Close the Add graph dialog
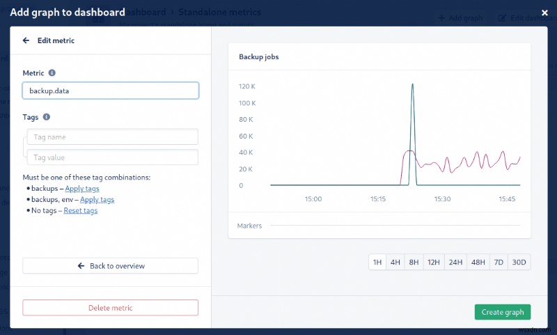This screenshot has width=557, height=335. (x=544, y=13)
